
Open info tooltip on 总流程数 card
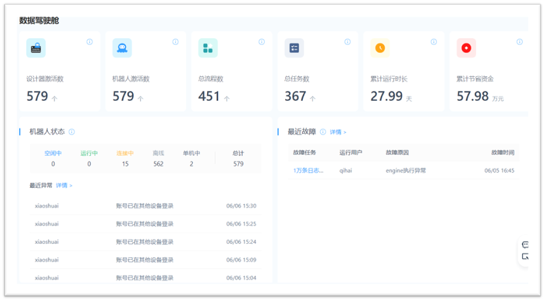pos(261,42)
